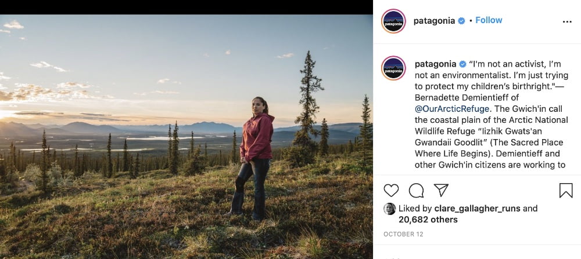Screen dimensions: 581x259
Task: Open the liker's small profile picture
Action: [x=389, y=209]
